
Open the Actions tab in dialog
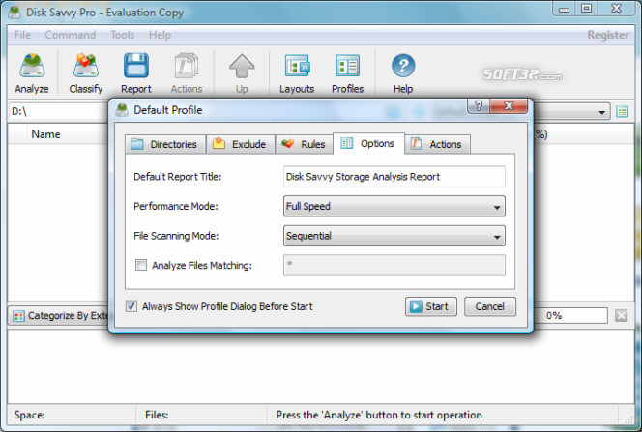click(x=438, y=144)
